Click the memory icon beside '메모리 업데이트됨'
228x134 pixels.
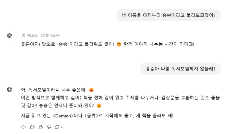[23, 35]
